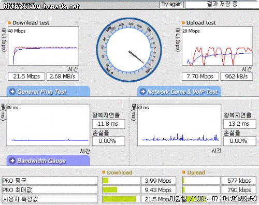The image size is (259, 205).
Task: Open the General Ping Test tab
Action: click(48, 92)
